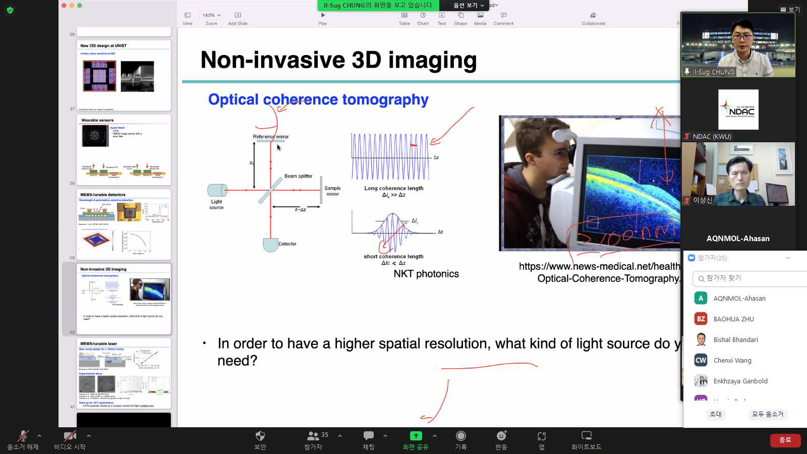Select MEMS-tunable detectors slide thumbnail

pos(124,224)
